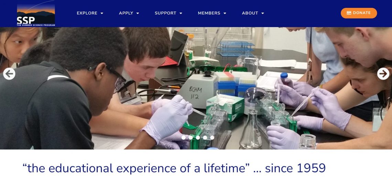Open the ABOUT menu item
This screenshot has width=392, height=177.
pos(250,13)
